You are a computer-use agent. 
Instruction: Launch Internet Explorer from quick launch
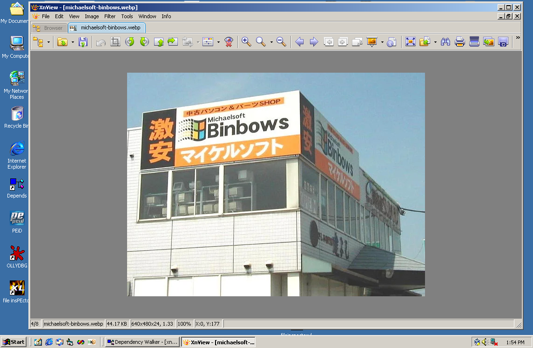pos(49,342)
